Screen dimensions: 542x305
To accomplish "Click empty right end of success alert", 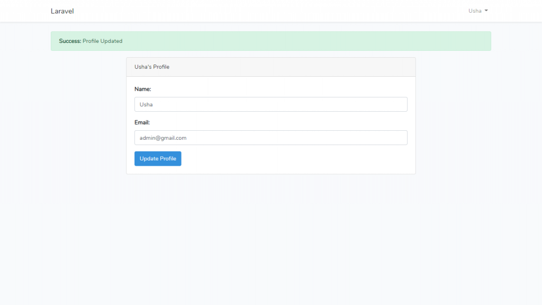I will pyautogui.click(x=423, y=41).
